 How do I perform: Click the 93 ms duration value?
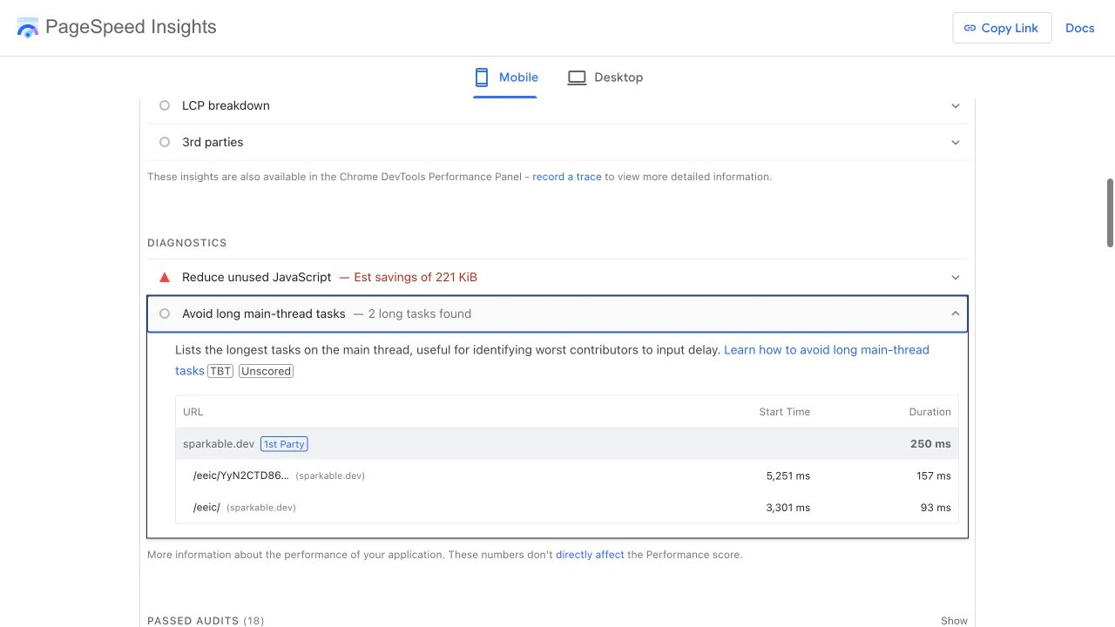pyautogui.click(x=936, y=508)
